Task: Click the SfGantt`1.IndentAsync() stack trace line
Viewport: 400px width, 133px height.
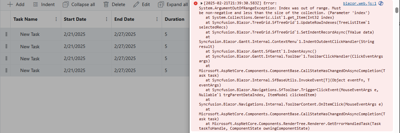Action: [261, 51]
